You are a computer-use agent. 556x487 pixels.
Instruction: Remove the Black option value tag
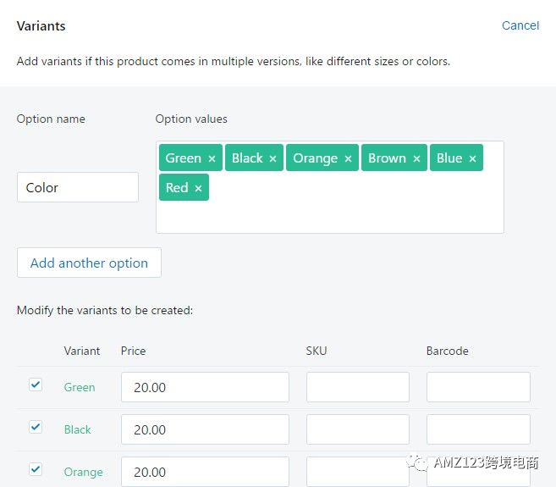point(272,158)
